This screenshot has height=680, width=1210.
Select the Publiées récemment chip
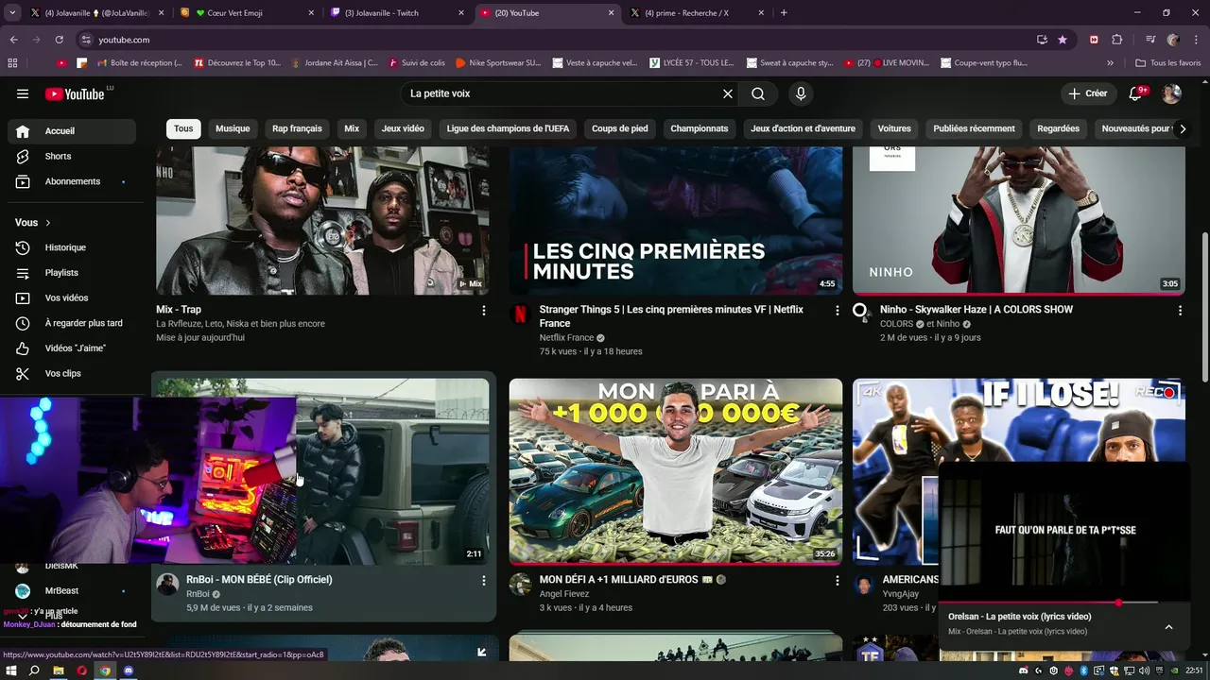[x=974, y=128]
